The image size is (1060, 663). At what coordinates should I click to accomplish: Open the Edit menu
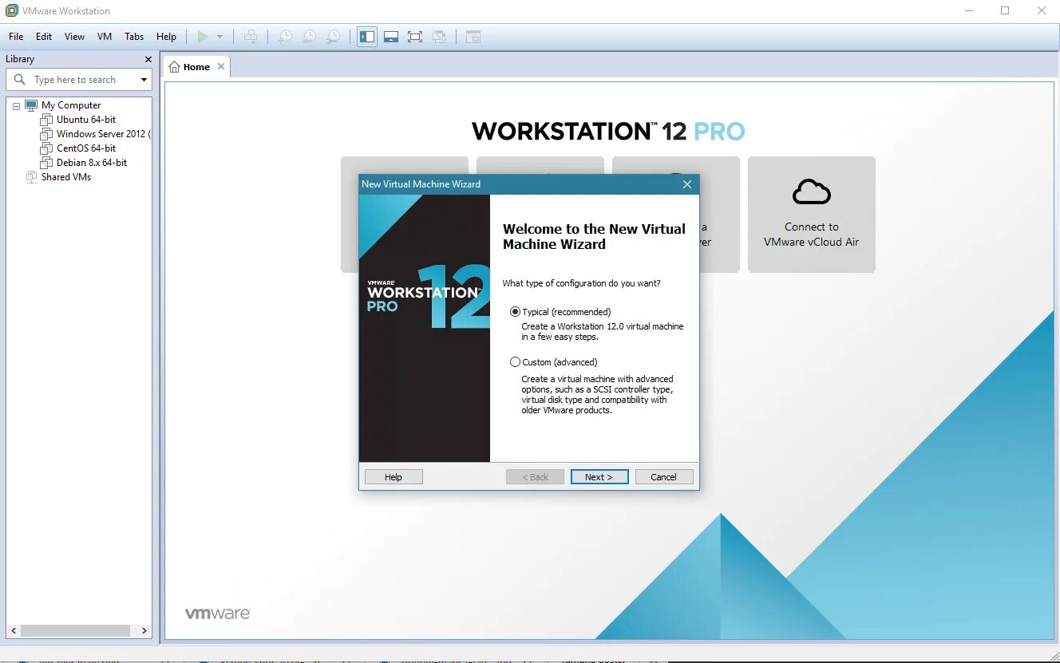[44, 37]
